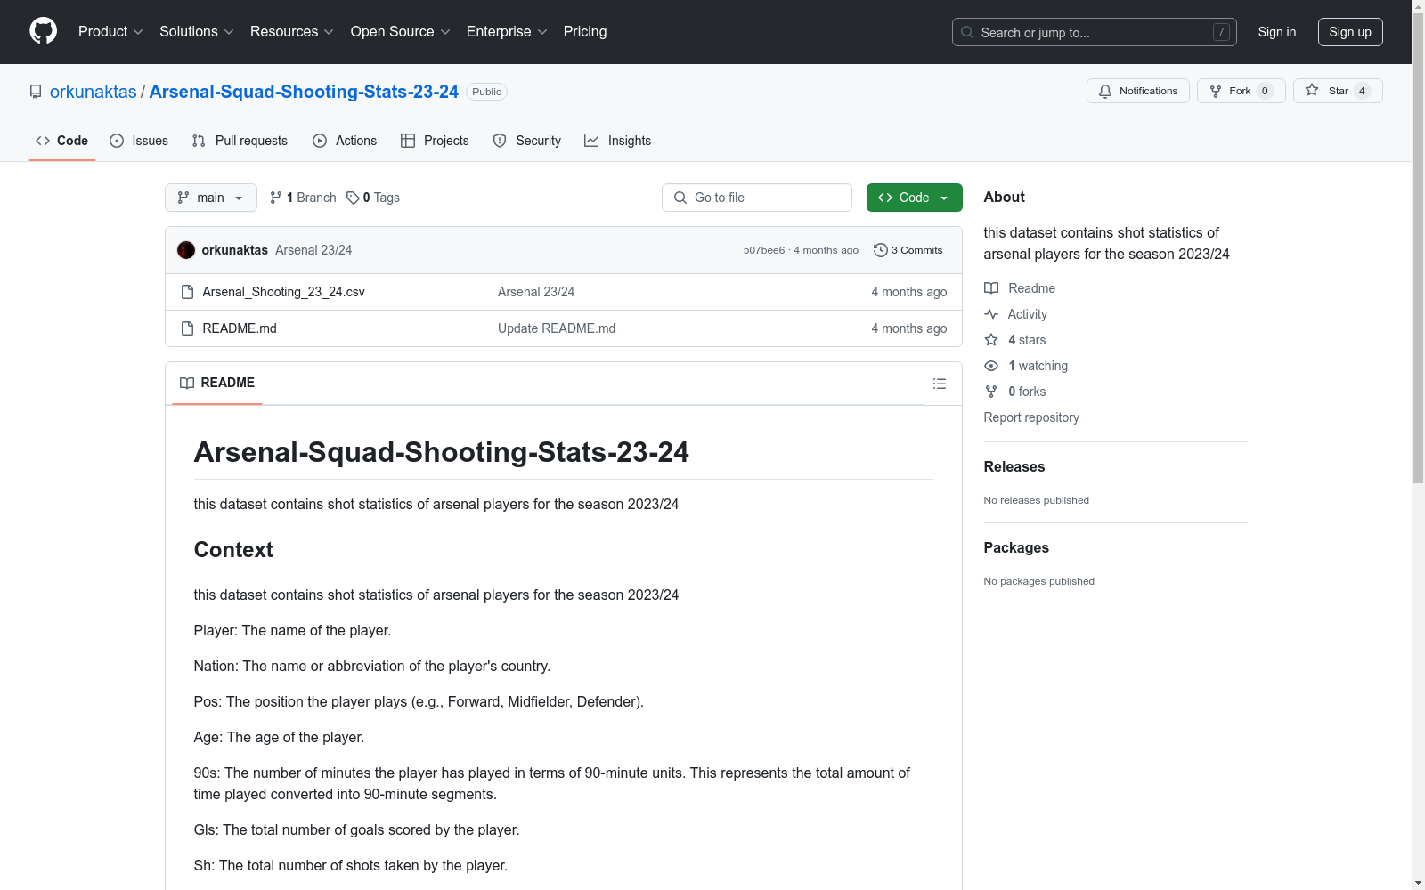1425x890 pixels.
Task: Open the Arsenal_Shooting_23_24.csv file
Action: pyautogui.click(x=283, y=292)
